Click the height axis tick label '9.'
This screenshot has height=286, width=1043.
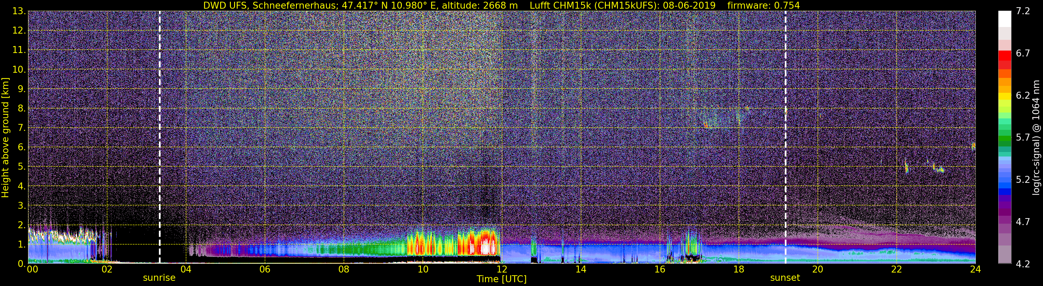[21, 89]
